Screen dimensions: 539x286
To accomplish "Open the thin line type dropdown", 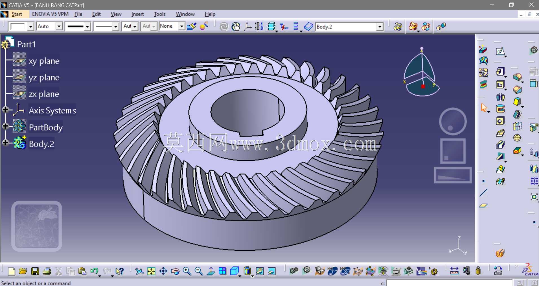I will click(x=115, y=27).
